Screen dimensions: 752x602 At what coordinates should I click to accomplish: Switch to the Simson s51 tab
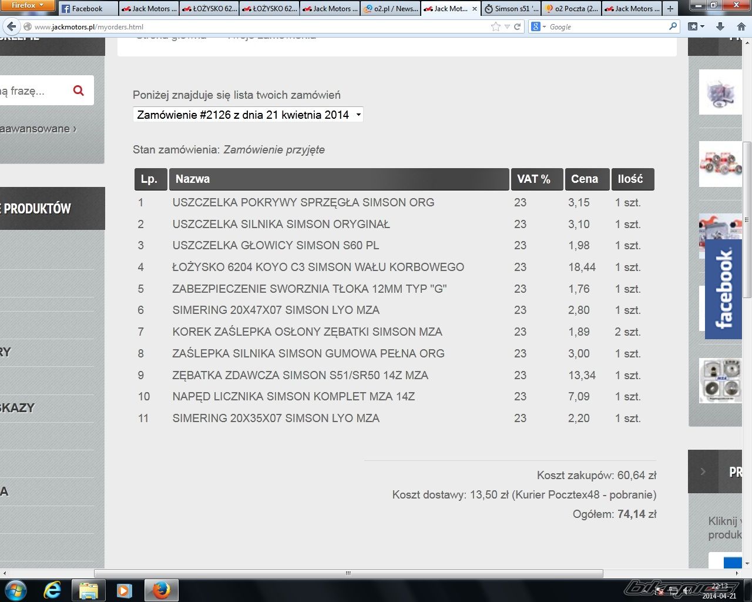tap(511, 9)
